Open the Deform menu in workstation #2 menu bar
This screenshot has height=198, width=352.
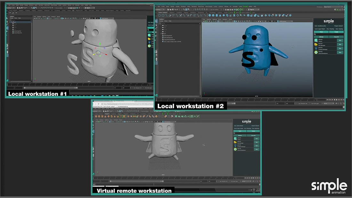(x=226, y=6)
